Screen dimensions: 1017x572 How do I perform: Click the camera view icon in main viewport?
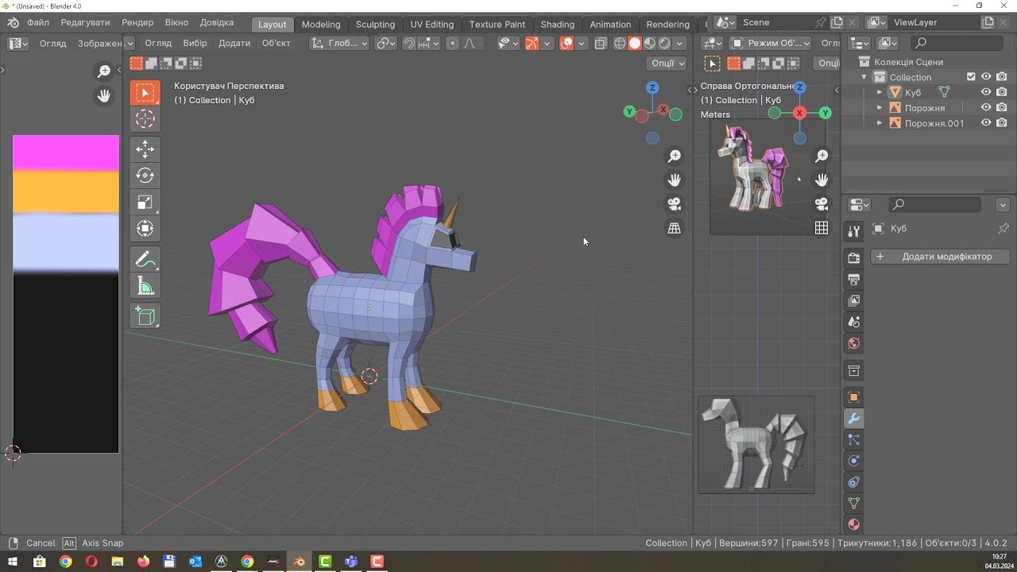675,204
